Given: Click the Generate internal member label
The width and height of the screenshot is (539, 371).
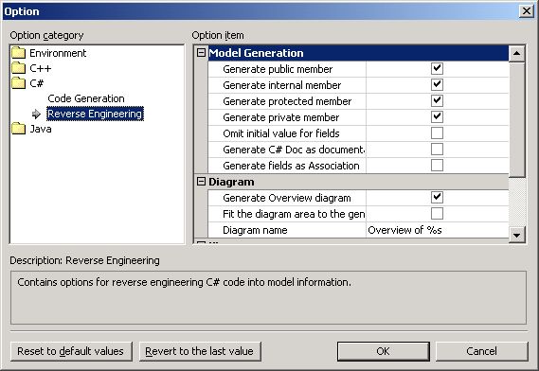Looking at the screenshot, I should 282,85.
